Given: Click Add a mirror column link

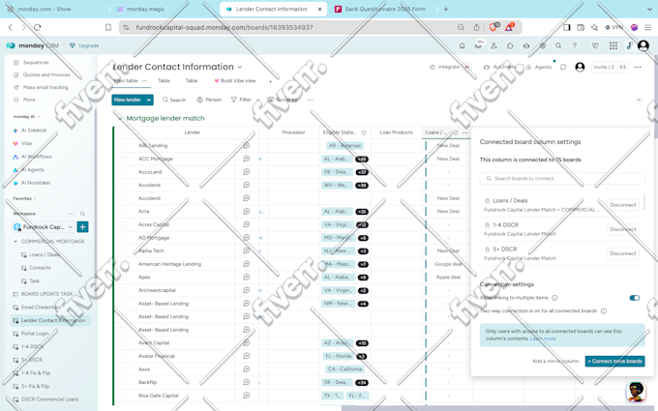Looking at the screenshot, I should point(555,361).
